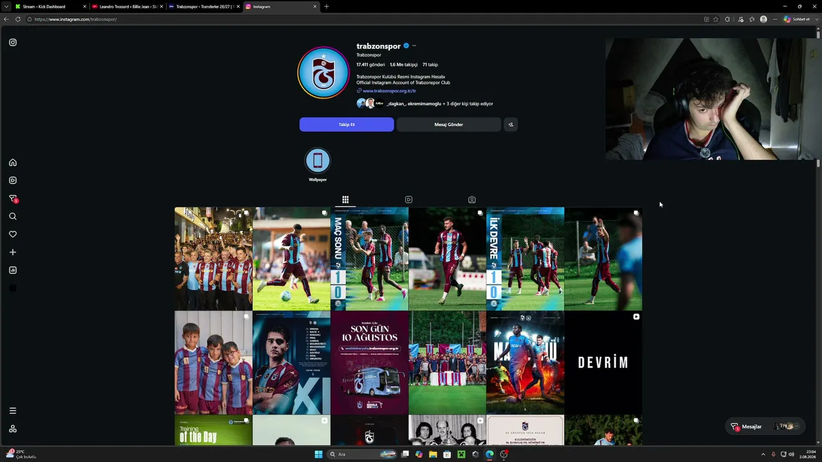Open the clock showing 23:04
822x462 pixels.
pyautogui.click(x=807, y=454)
